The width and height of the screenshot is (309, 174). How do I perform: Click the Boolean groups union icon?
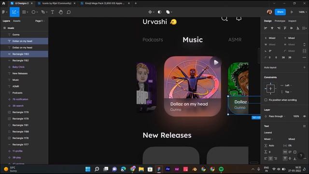[168, 12]
